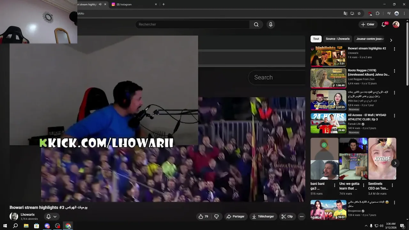Click the YouTube search magnifier button
This screenshot has height=230, width=409.
pyautogui.click(x=256, y=25)
